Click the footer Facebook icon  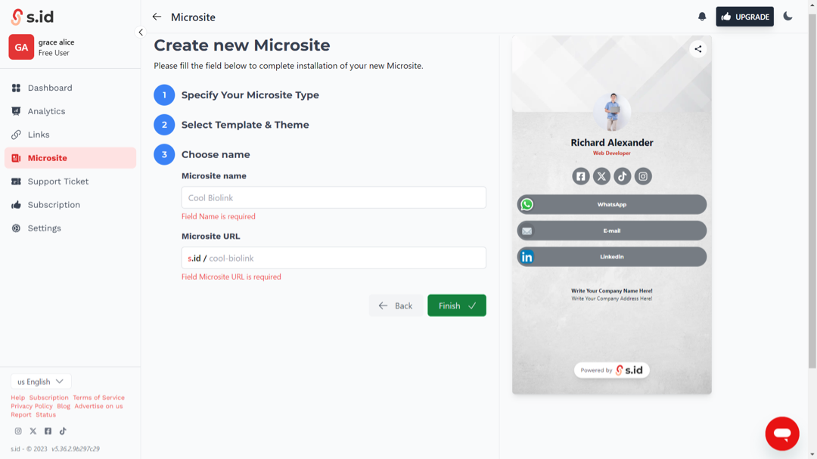[x=48, y=431]
